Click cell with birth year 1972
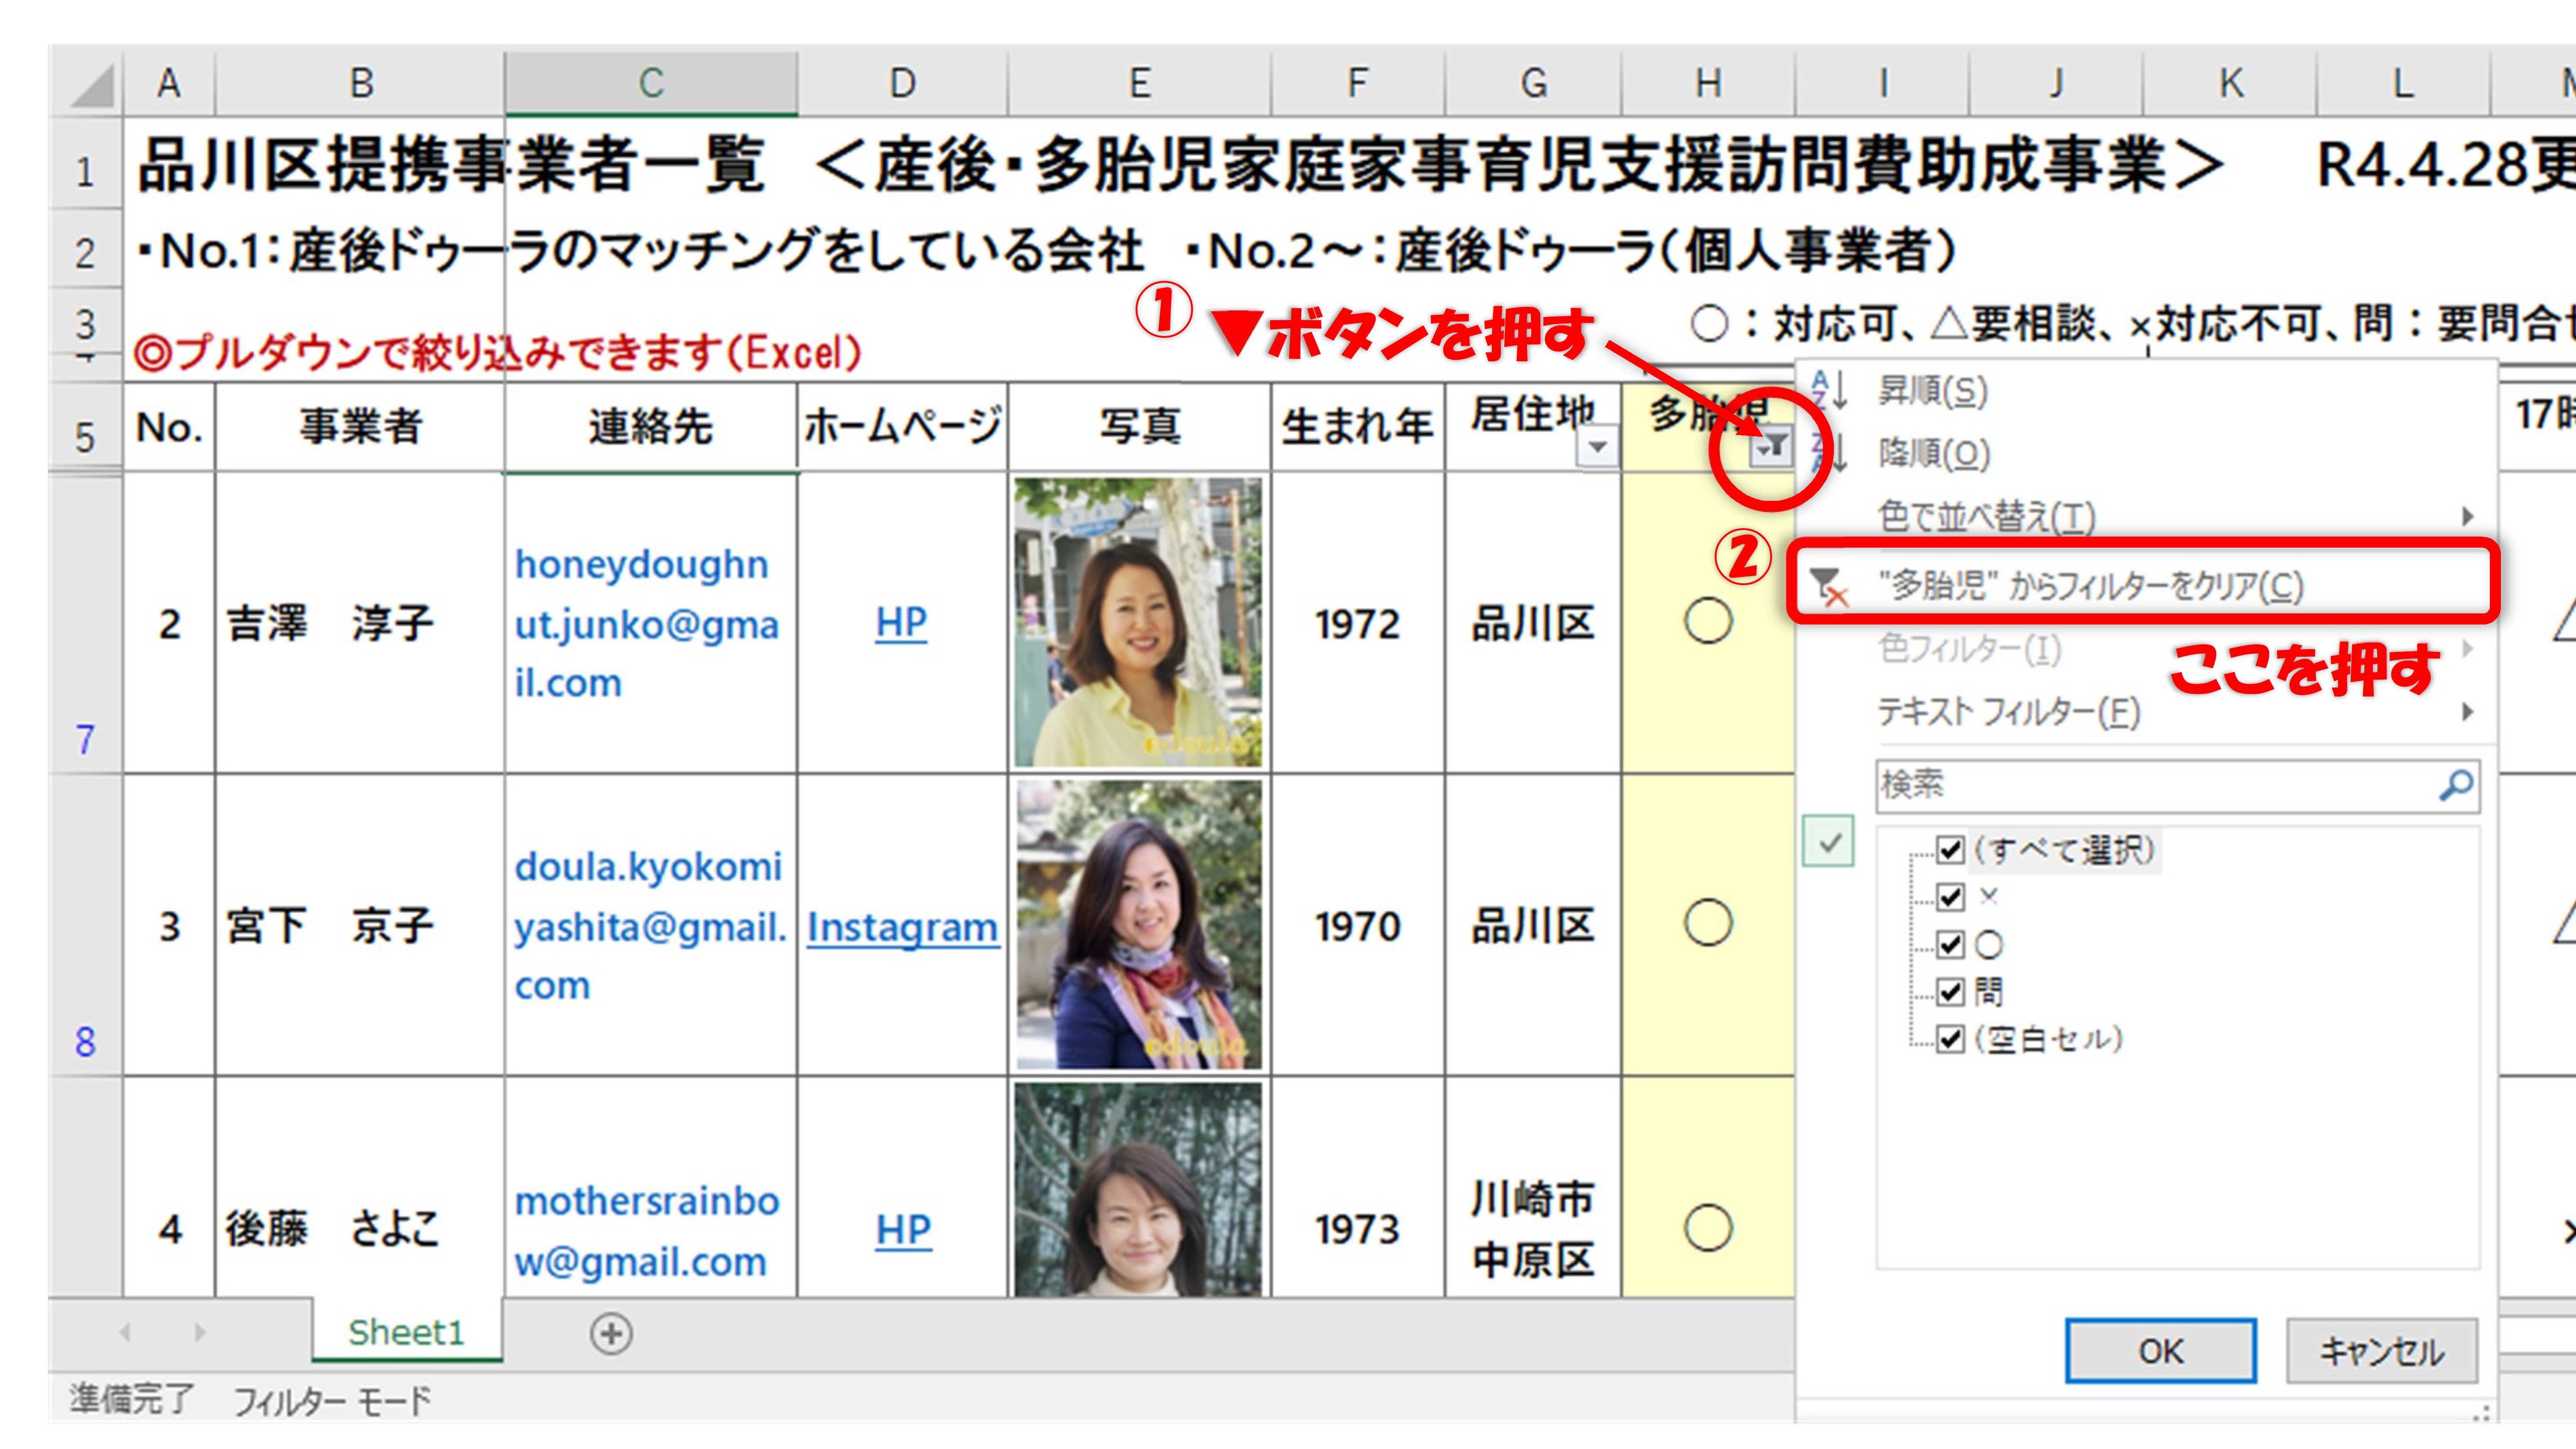The height and width of the screenshot is (1449, 2576). point(1357,624)
